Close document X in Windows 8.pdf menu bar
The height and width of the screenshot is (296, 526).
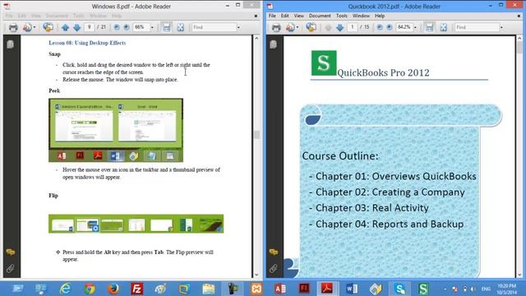[x=256, y=16]
